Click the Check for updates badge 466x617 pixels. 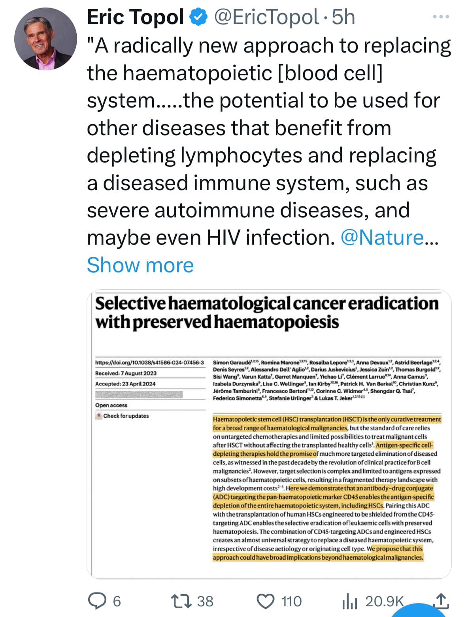(x=122, y=416)
